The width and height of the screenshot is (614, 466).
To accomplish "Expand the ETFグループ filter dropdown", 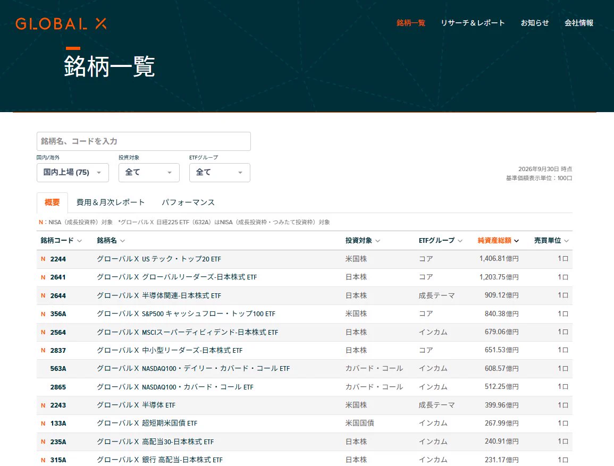I will click(x=220, y=173).
